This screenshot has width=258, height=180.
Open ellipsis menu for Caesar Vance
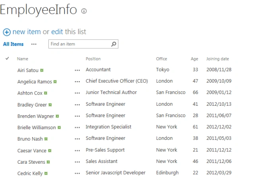(x=77, y=151)
